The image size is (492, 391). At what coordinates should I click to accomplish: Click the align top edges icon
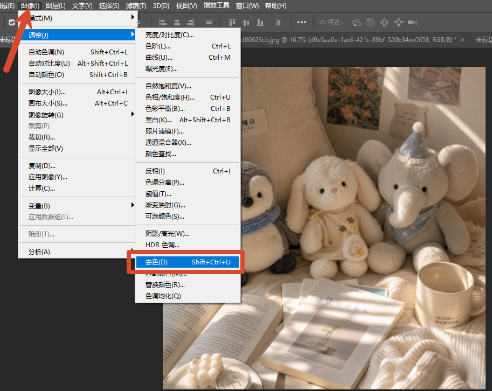click(x=232, y=22)
